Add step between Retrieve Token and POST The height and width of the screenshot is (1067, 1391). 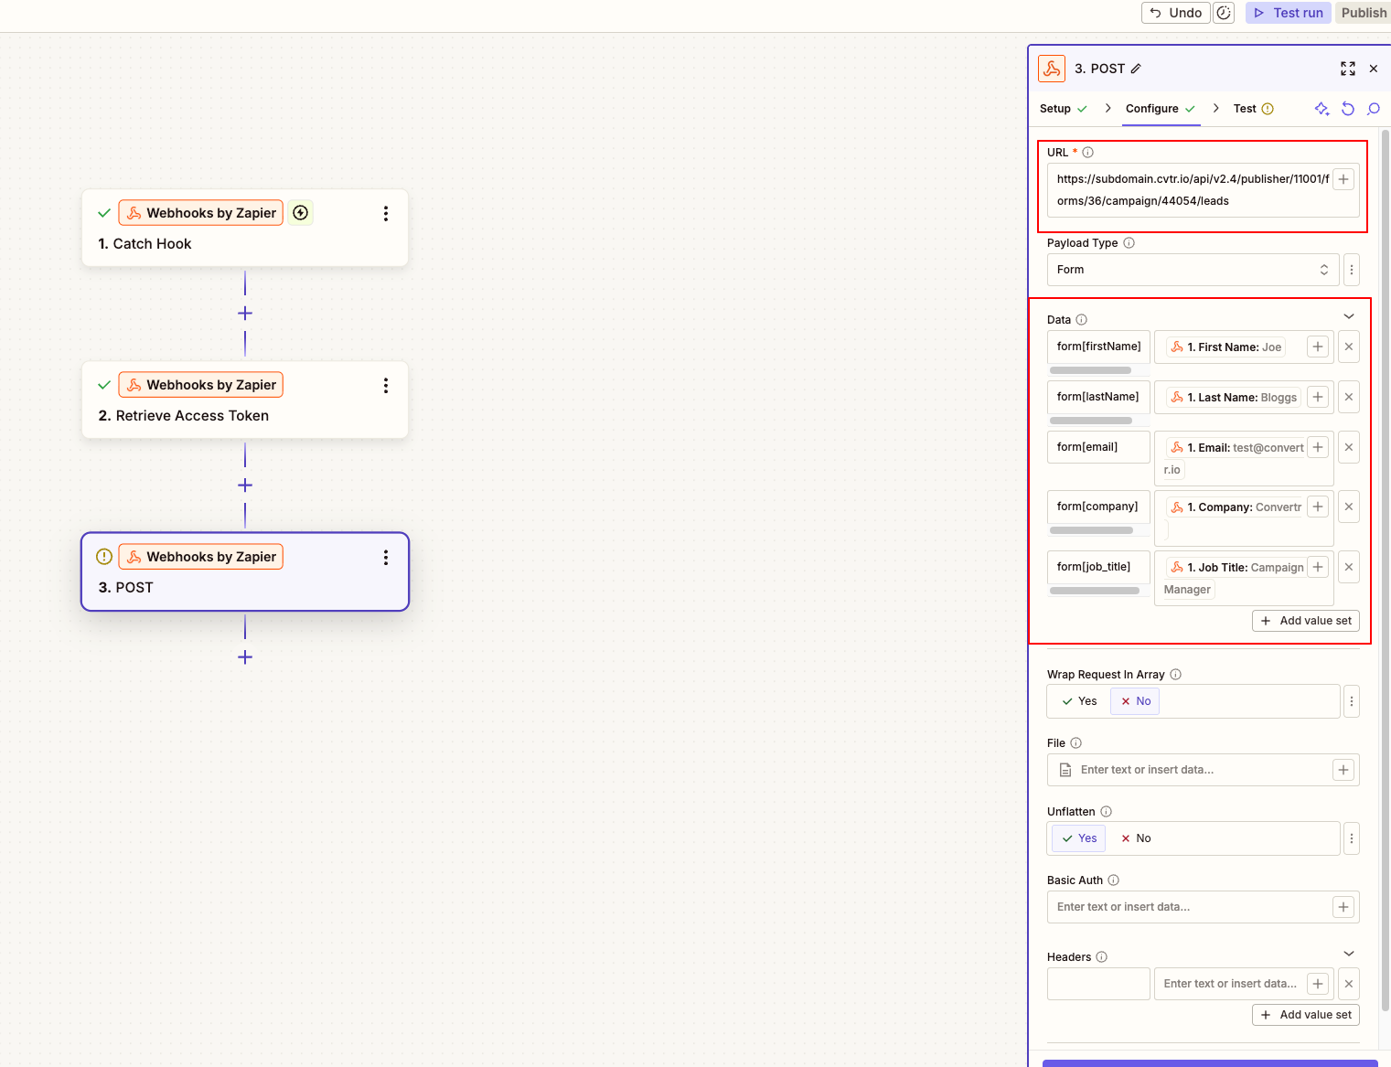click(x=245, y=485)
